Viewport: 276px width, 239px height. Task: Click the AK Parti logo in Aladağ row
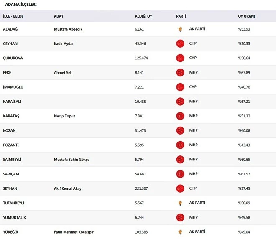tap(180, 29)
